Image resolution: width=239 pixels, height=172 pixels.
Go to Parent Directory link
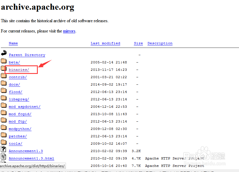(x=27, y=55)
